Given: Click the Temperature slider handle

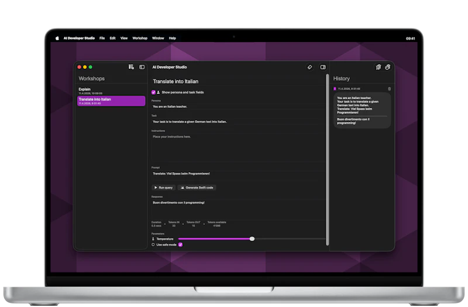Looking at the screenshot, I should (x=252, y=239).
